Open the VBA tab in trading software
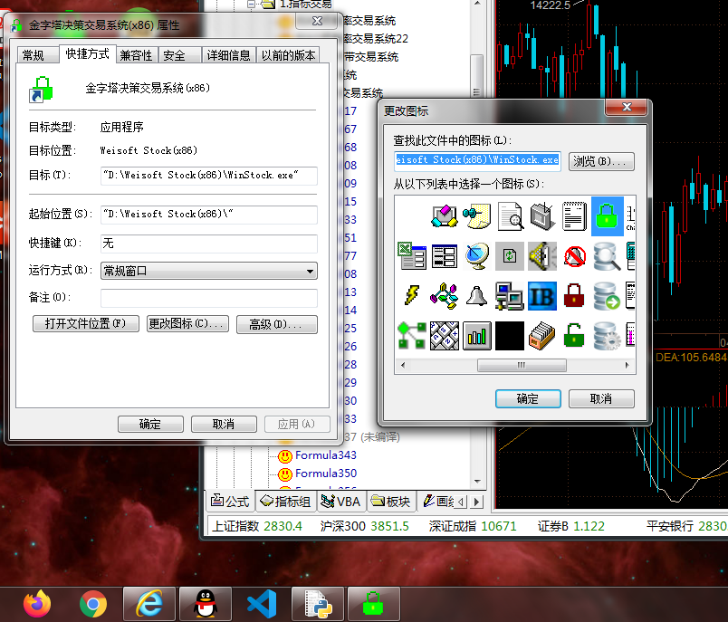 341,502
